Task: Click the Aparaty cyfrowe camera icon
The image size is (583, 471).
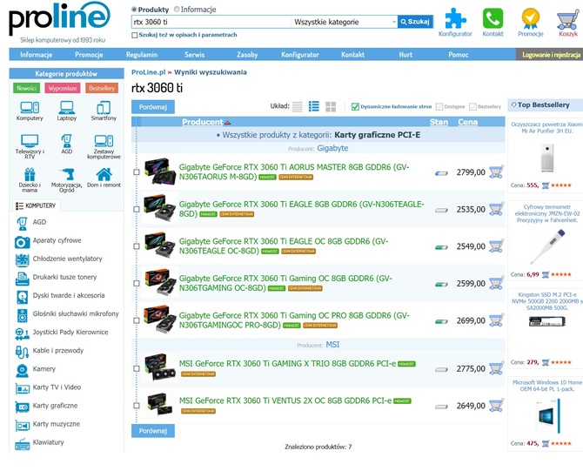Action: point(22,242)
